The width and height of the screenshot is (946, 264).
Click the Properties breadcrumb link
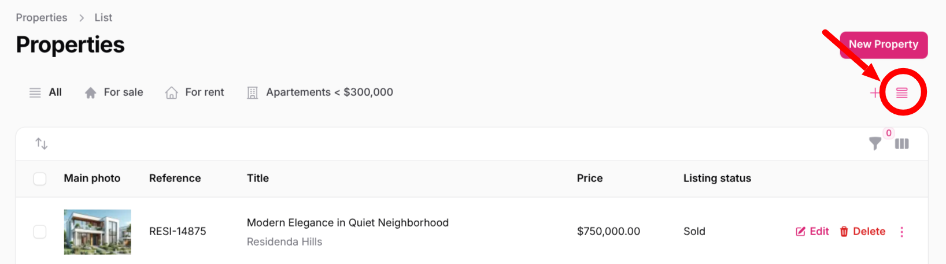point(41,18)
